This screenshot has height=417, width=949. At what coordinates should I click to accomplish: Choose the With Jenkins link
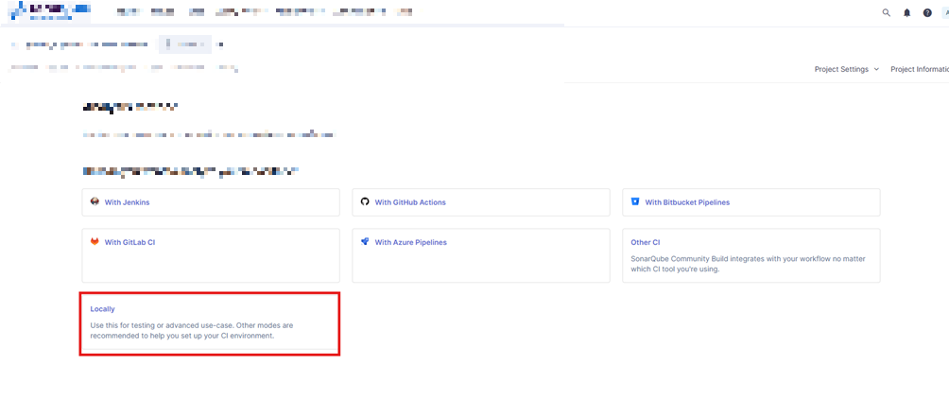tap(127, 202)
